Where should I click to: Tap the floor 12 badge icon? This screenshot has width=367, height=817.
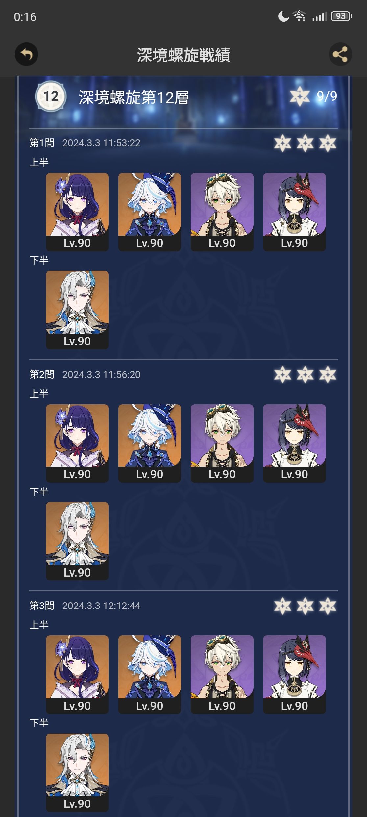(x=51, y=96)
